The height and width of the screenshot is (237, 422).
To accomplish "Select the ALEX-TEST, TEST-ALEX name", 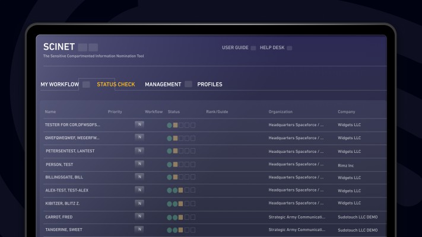I will (66, 190).
